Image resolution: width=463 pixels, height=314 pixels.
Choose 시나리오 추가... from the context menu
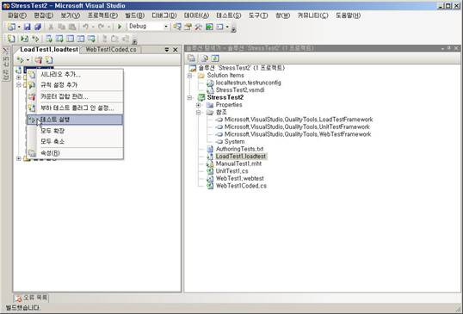[x=75, y=74]
